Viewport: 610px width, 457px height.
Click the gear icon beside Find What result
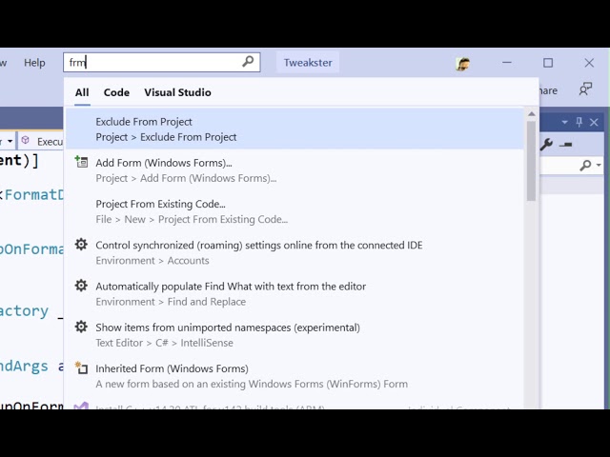point(81,286)
